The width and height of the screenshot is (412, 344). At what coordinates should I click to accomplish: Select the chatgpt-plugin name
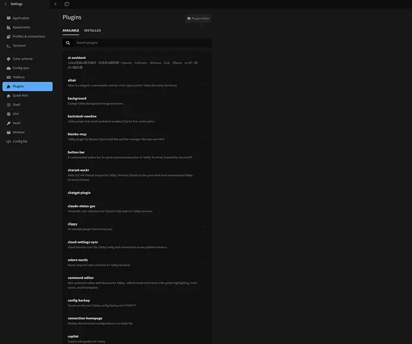point(79,193)
